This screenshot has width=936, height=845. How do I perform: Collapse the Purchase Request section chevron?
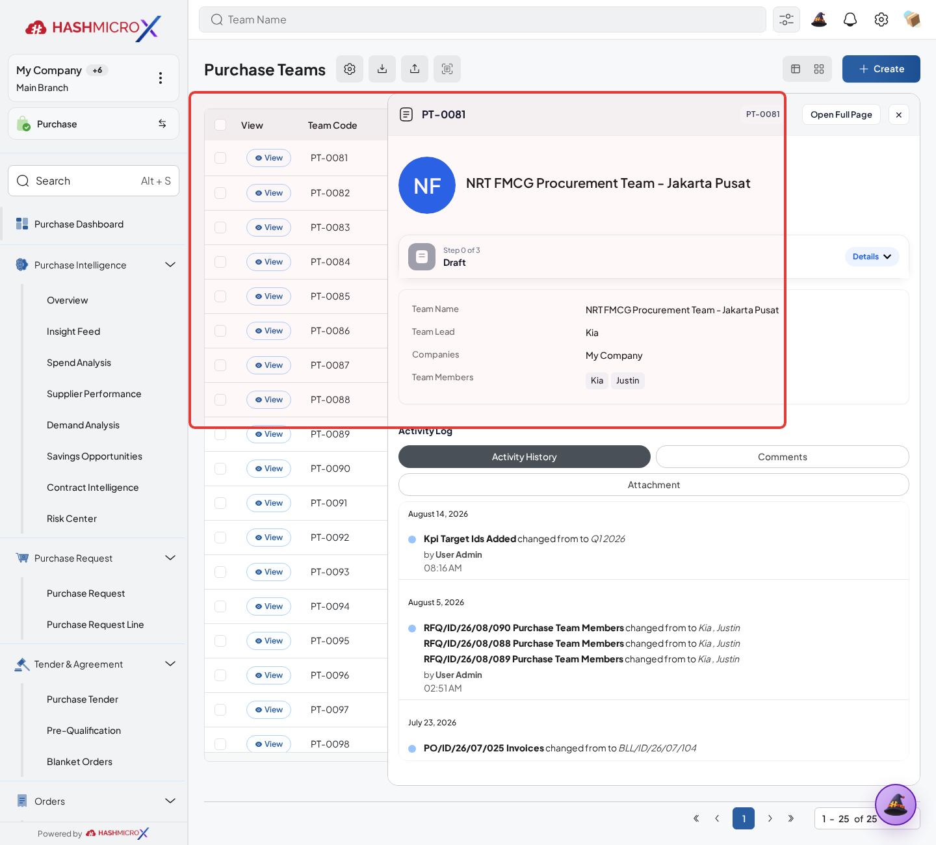[x=170, y=558]
